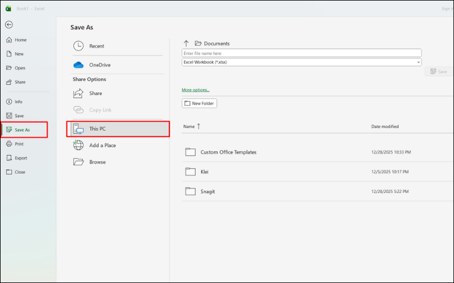Click the date 12/28/2025 5:22 PM
The width and height of the screenshot is (454, 283).
click(x=390, y=191)
